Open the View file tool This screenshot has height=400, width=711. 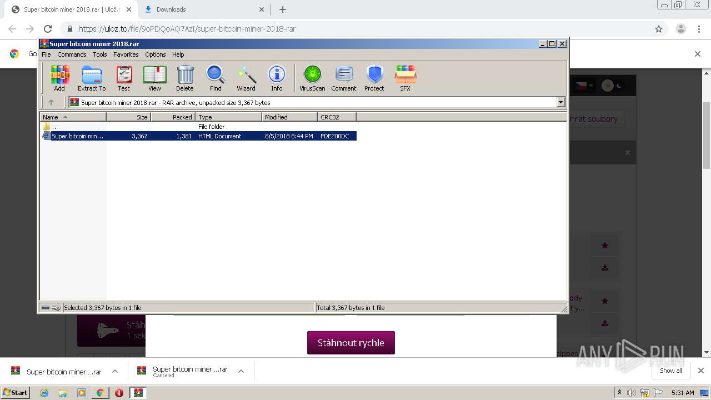tap(154, 78)
